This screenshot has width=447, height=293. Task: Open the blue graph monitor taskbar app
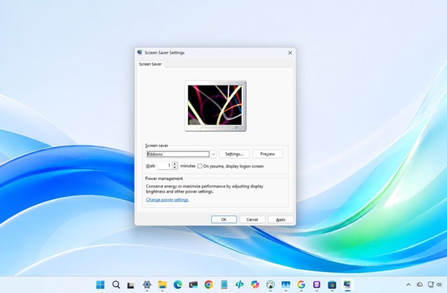286,284
